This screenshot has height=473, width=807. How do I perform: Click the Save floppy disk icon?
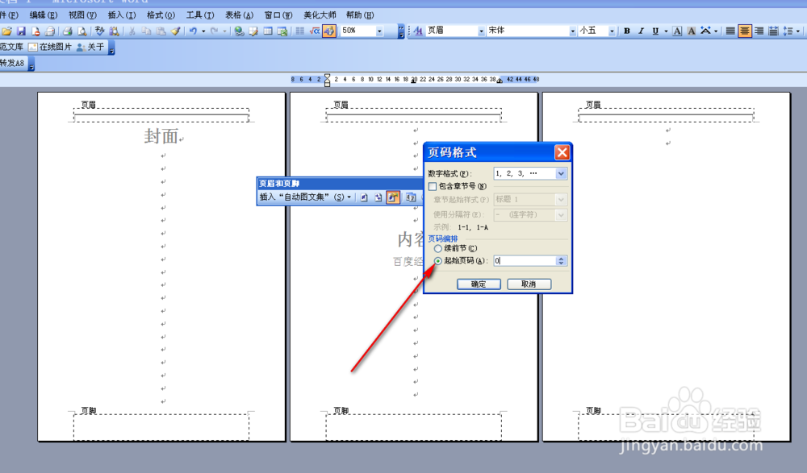pos(21,31)
